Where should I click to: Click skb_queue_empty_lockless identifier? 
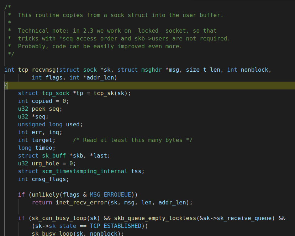point(155,218)
